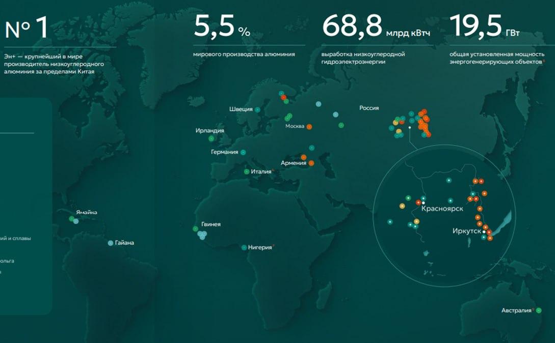
Task: Click the teal marker beside Германия
Action: pyautogui.click(x=243, y=152)
